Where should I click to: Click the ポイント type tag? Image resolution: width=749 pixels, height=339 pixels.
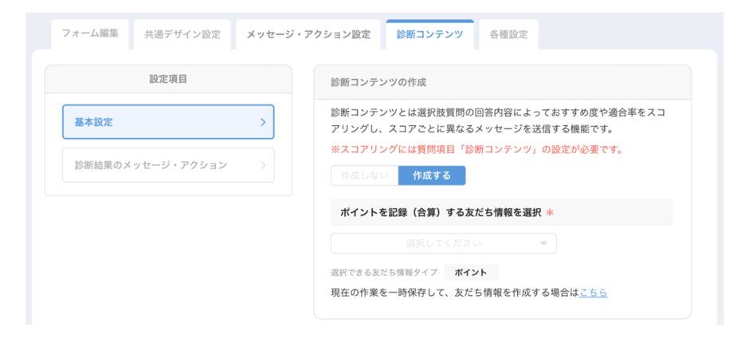(470, 272)
